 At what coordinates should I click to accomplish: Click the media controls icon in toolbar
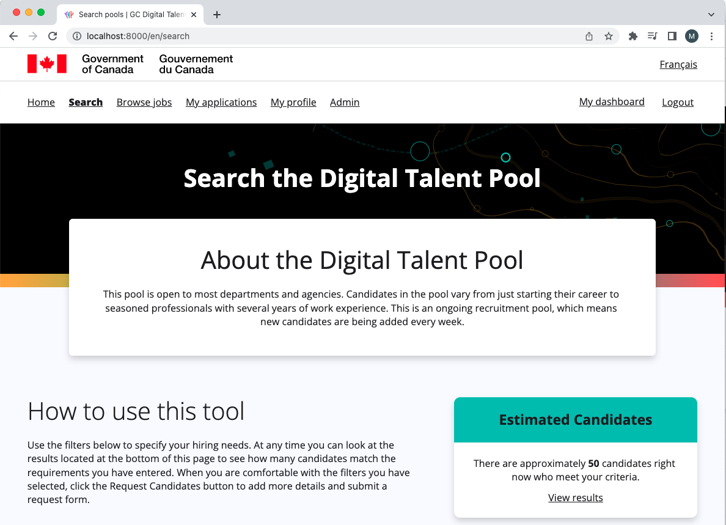652,36
